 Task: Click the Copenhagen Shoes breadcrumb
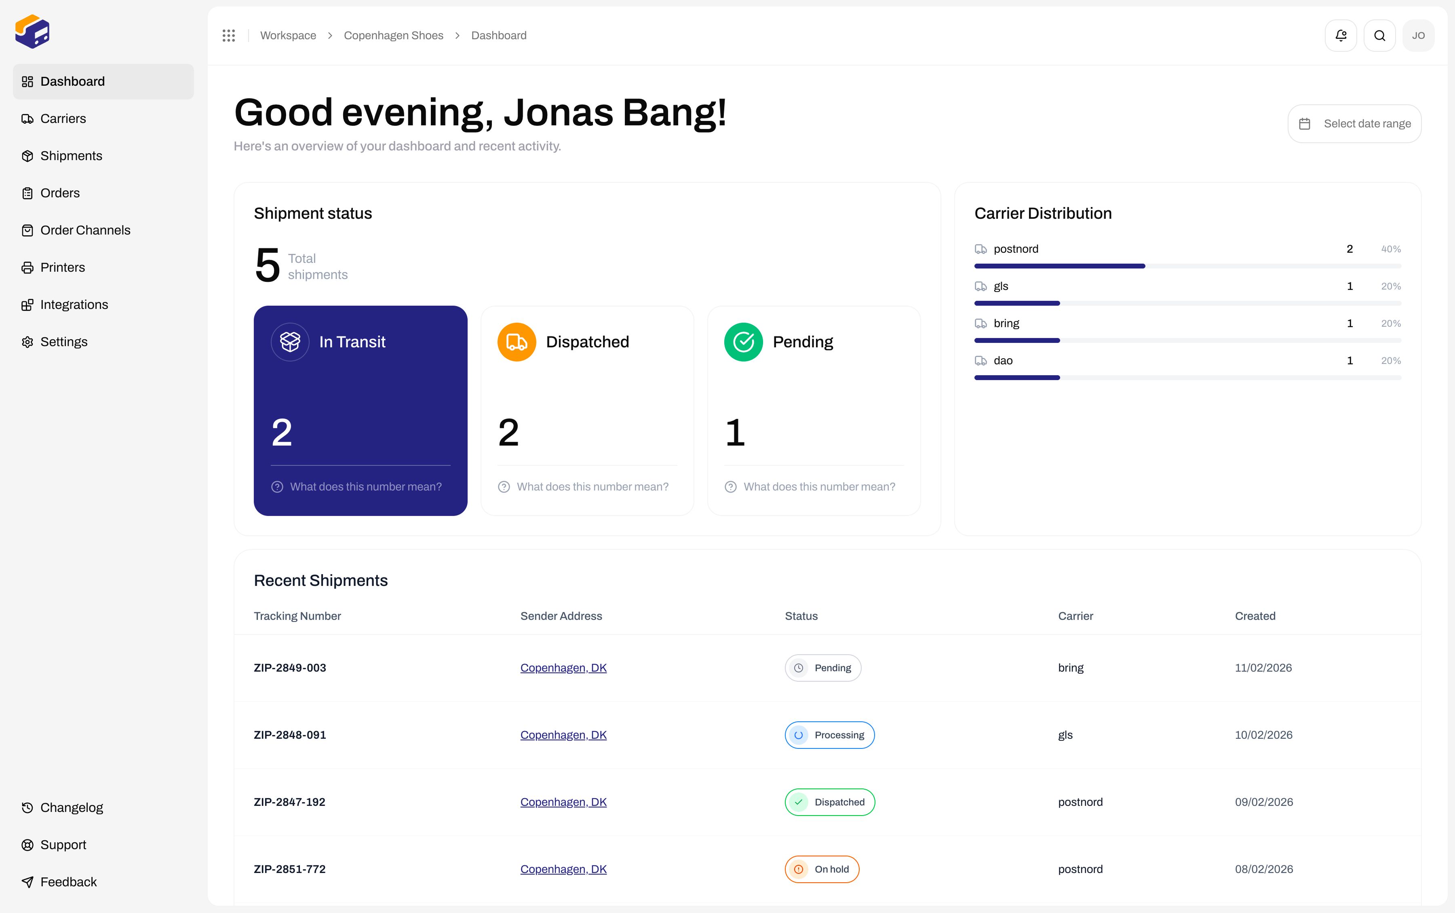(x=394, y=36)
